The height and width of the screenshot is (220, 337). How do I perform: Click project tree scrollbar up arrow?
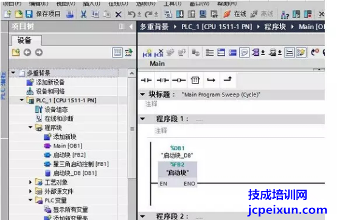pos(132,73)
